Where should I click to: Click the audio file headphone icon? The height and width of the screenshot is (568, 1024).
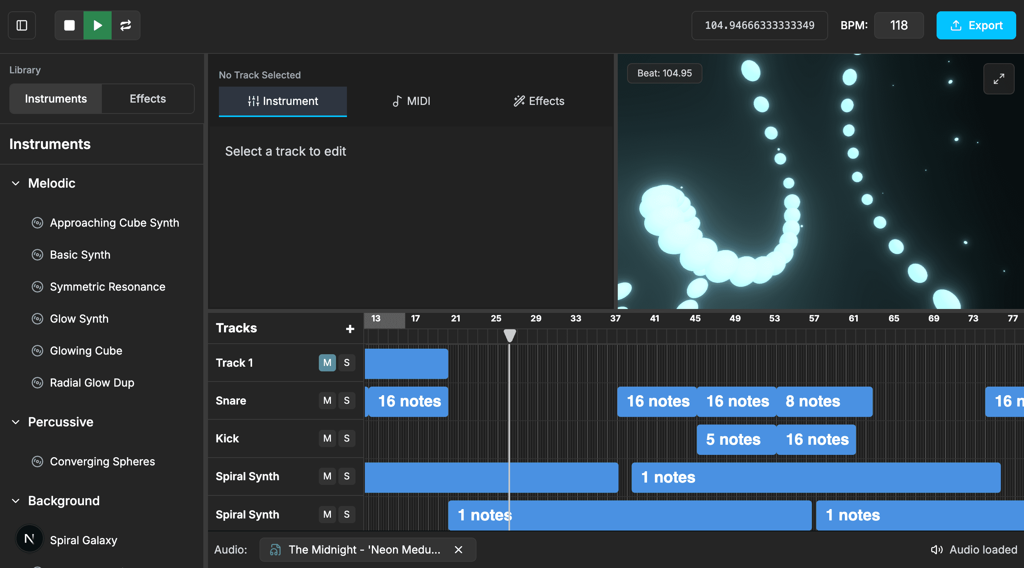coord(275,550)
